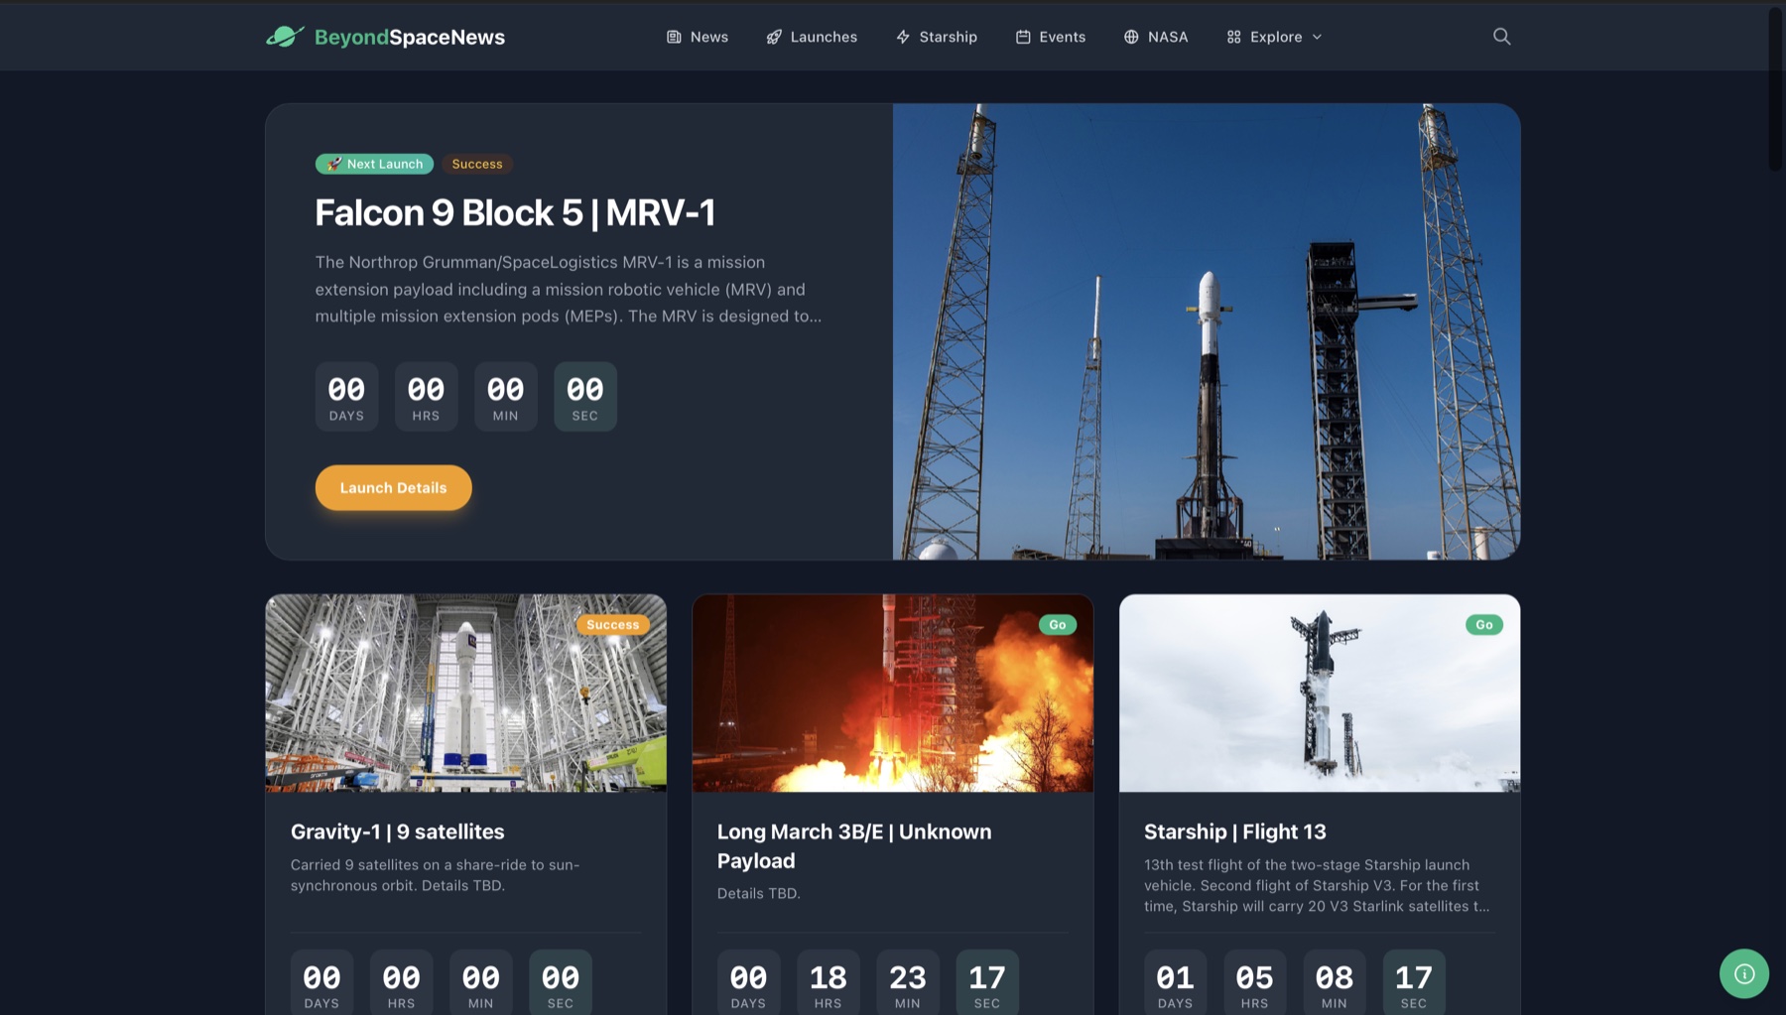Click the grid icon beside Explore
1786x1015 pixels.
(x=1233, y=37)
